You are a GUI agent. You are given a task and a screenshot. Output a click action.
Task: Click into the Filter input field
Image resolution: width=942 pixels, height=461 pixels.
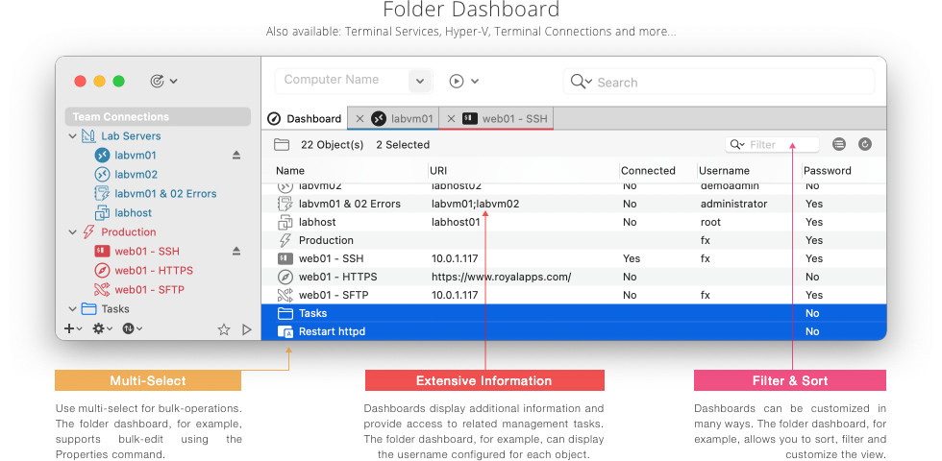click(779, 145)
